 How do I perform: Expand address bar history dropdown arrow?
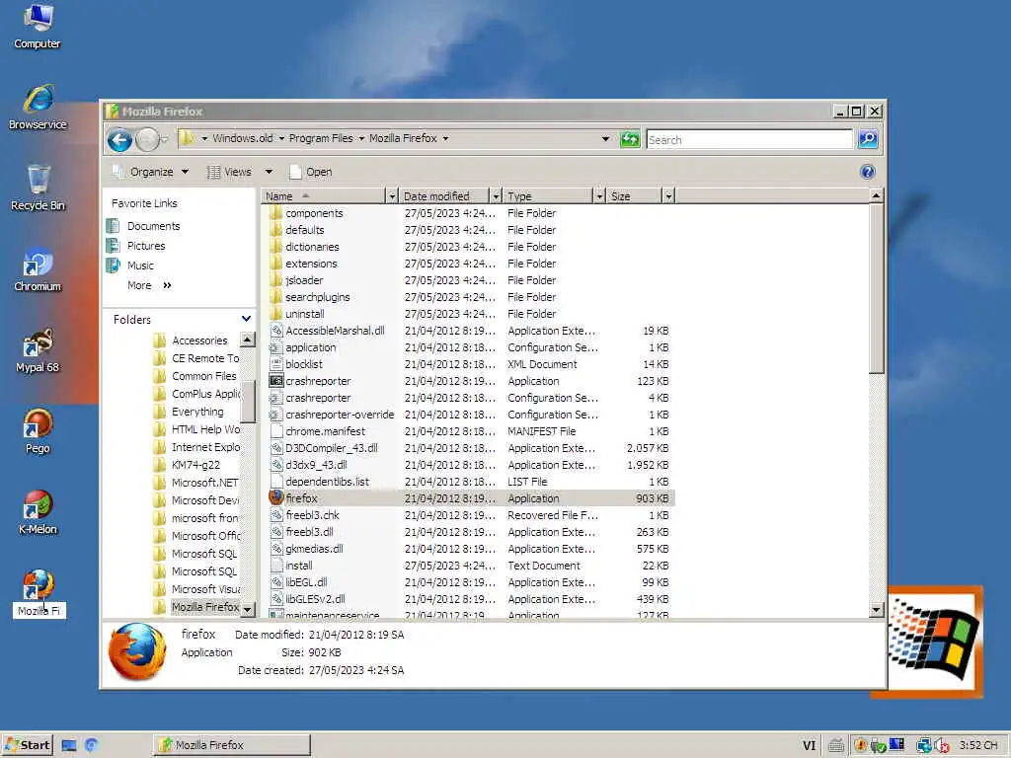tap(605, 138)
